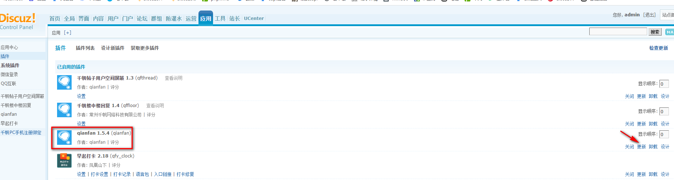Open qianfan in the sidebar
Screen dimensions: 674x180
pos(9,114)
